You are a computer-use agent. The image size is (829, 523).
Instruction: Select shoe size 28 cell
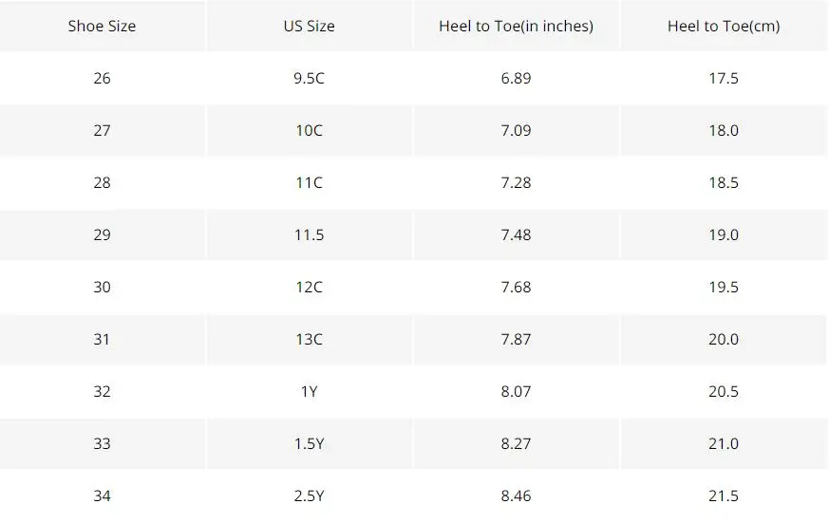click(x=102, y=183)
